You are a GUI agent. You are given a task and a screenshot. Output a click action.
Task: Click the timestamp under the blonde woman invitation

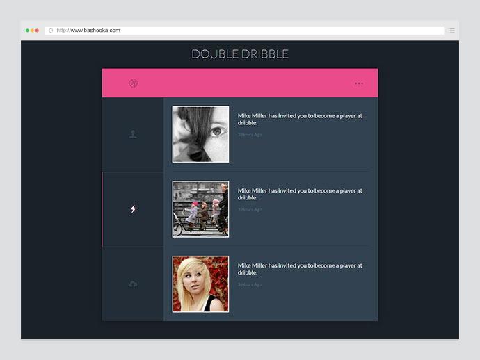(250, 284)
